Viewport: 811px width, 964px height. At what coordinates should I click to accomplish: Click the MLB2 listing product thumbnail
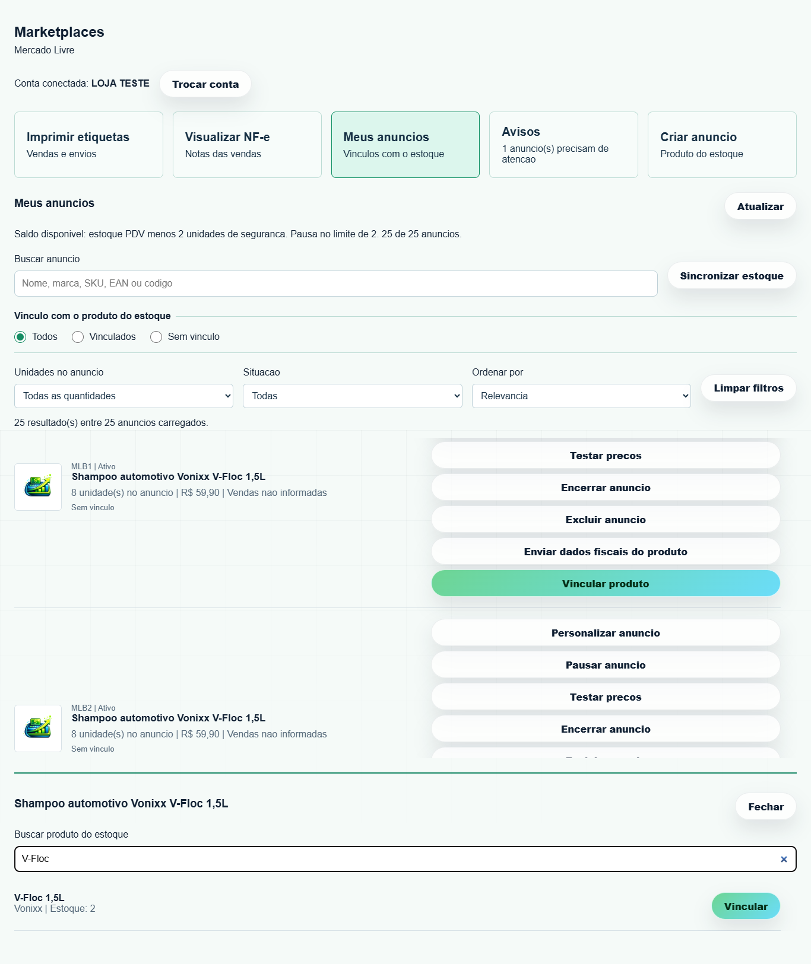point(38,728)
